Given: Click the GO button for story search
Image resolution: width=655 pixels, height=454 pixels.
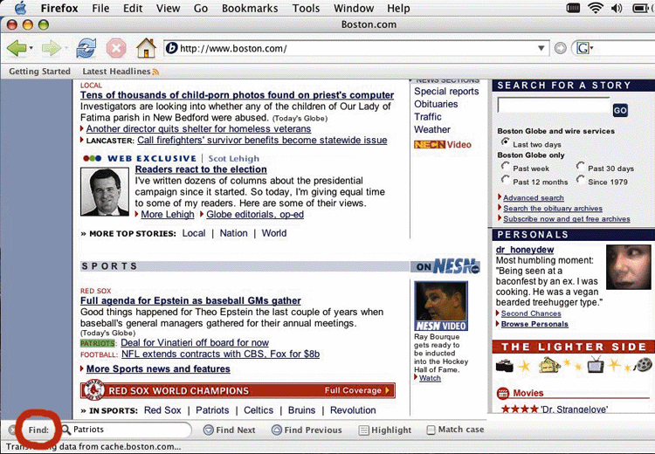Looking at the screenshot, I should click(620, 110).
